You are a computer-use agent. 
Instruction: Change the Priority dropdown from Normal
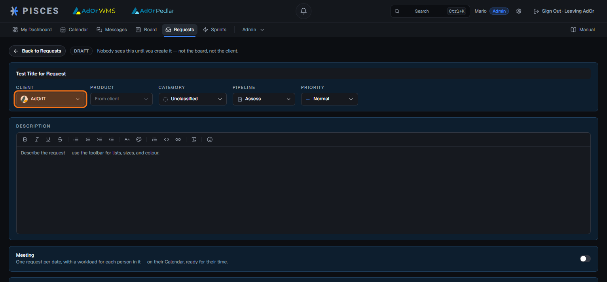coord(330,99)
